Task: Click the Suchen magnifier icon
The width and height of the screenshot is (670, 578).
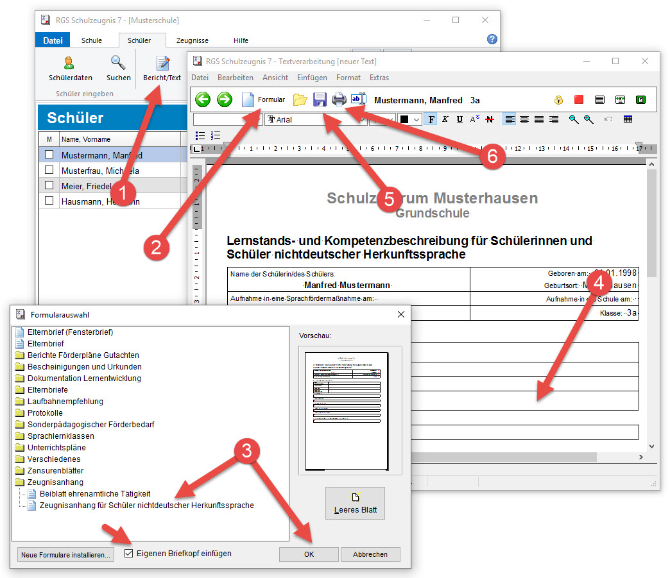Action: click(x=118, y=63)
